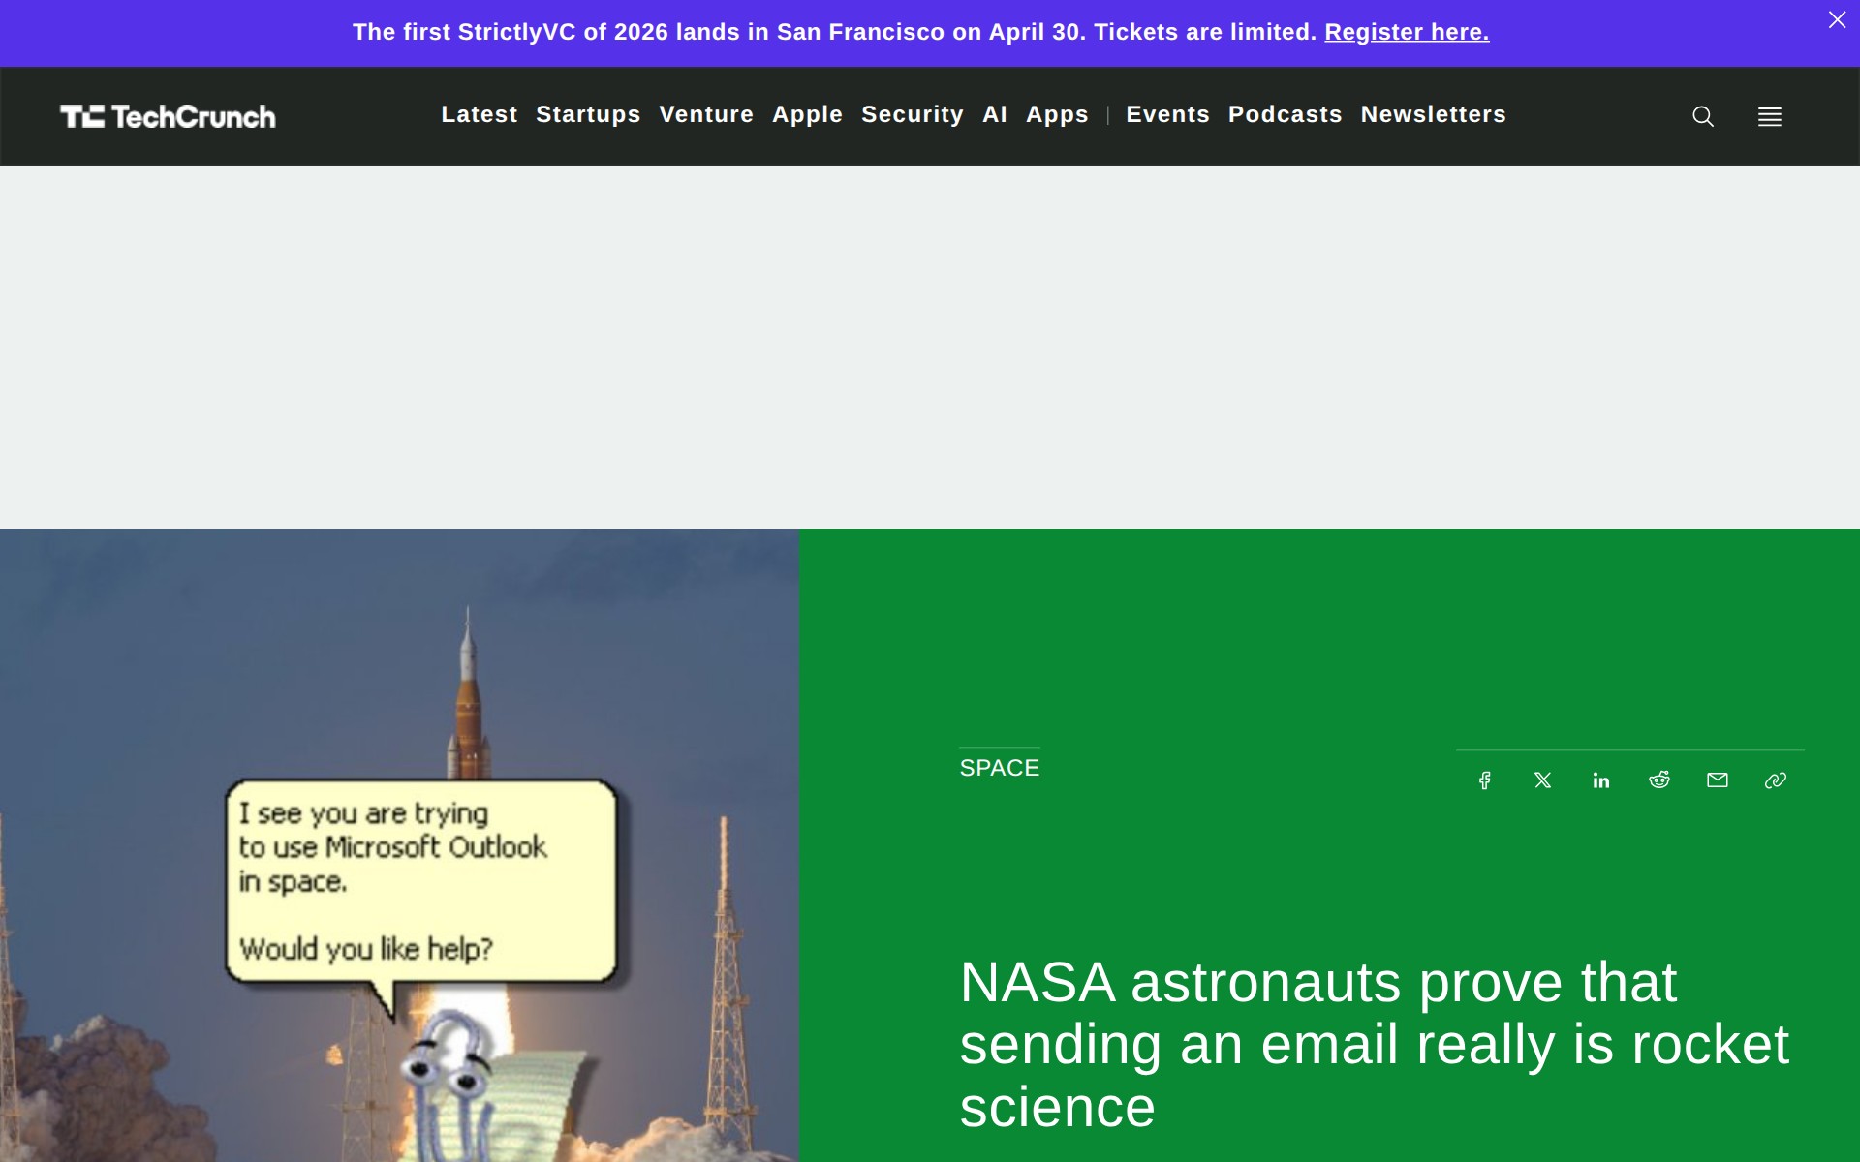Share article on Facebook
Viewport: 1860px width, 1162px height.
pos(1484,780)
